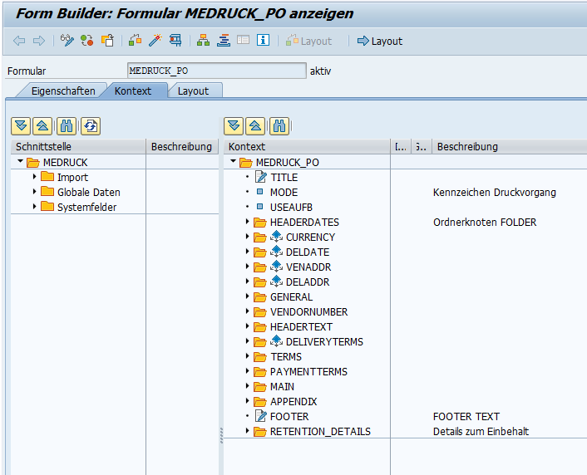Select the FOOTER text node

(289, 416)
